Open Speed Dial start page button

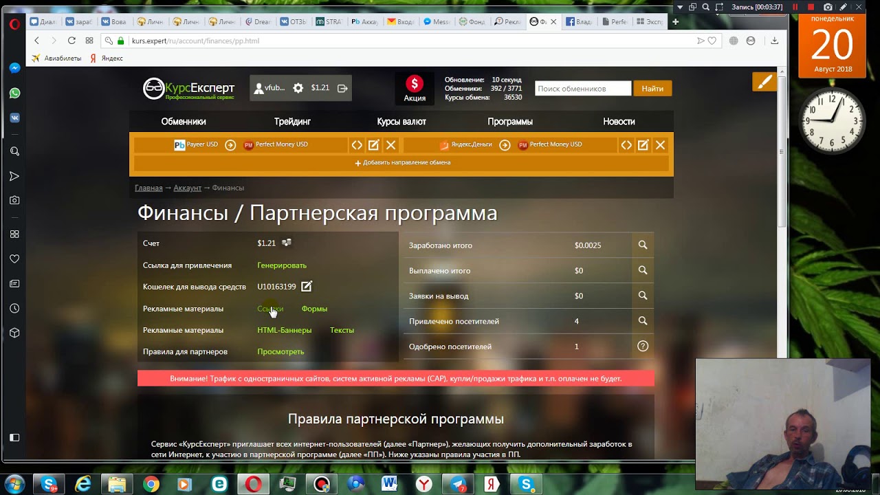[x=89, y=41]
